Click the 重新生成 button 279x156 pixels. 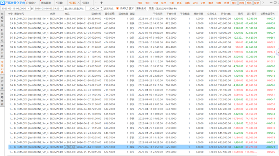(x=141, y=8)
